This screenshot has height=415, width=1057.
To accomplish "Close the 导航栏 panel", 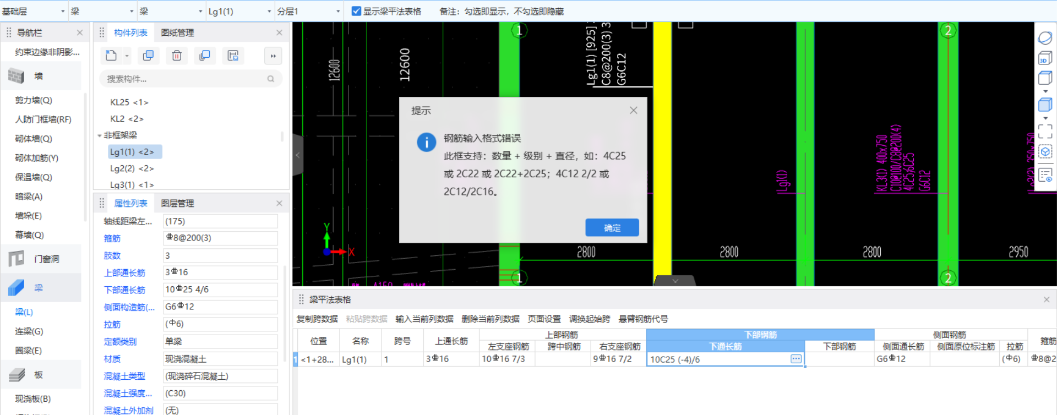I will [x=80, y=32].
